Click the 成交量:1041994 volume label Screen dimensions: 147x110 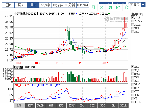coord(24,67)
